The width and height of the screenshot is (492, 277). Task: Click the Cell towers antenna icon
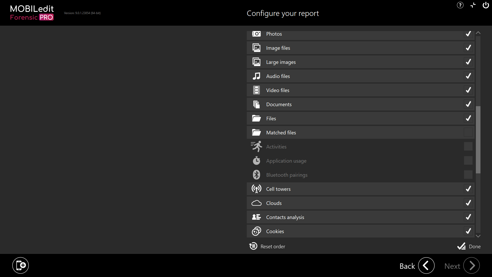click(256, 189)
